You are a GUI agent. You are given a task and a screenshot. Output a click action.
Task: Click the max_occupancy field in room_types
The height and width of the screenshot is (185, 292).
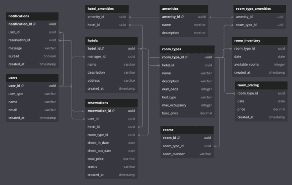(187, 105)
